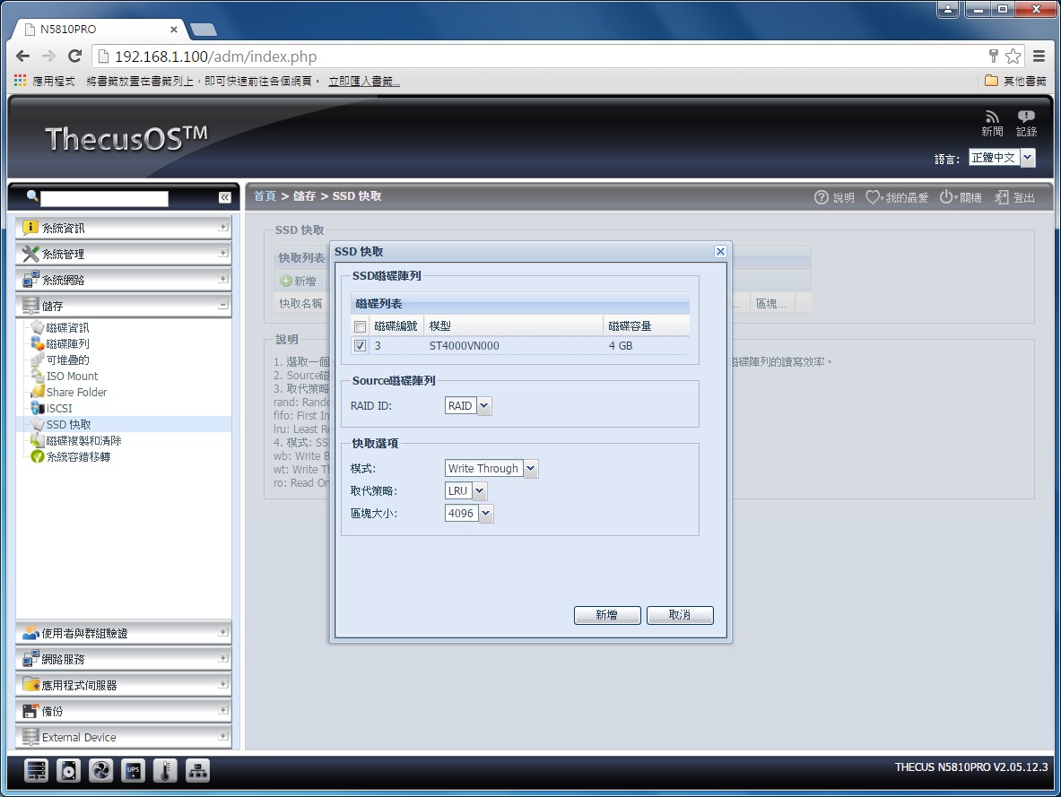
Task: Open the RAID ID dropdown
Action: (x=483, y=406)
